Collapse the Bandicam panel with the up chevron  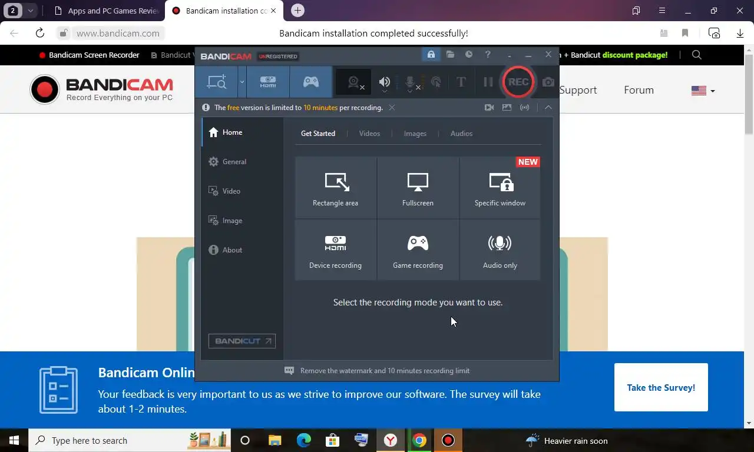point(548,108)
